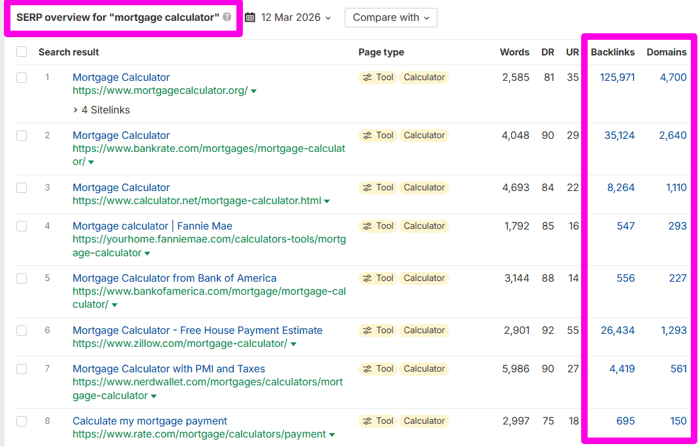
Task: Click the Calculator tag in Zillow row
Action: 424,330
